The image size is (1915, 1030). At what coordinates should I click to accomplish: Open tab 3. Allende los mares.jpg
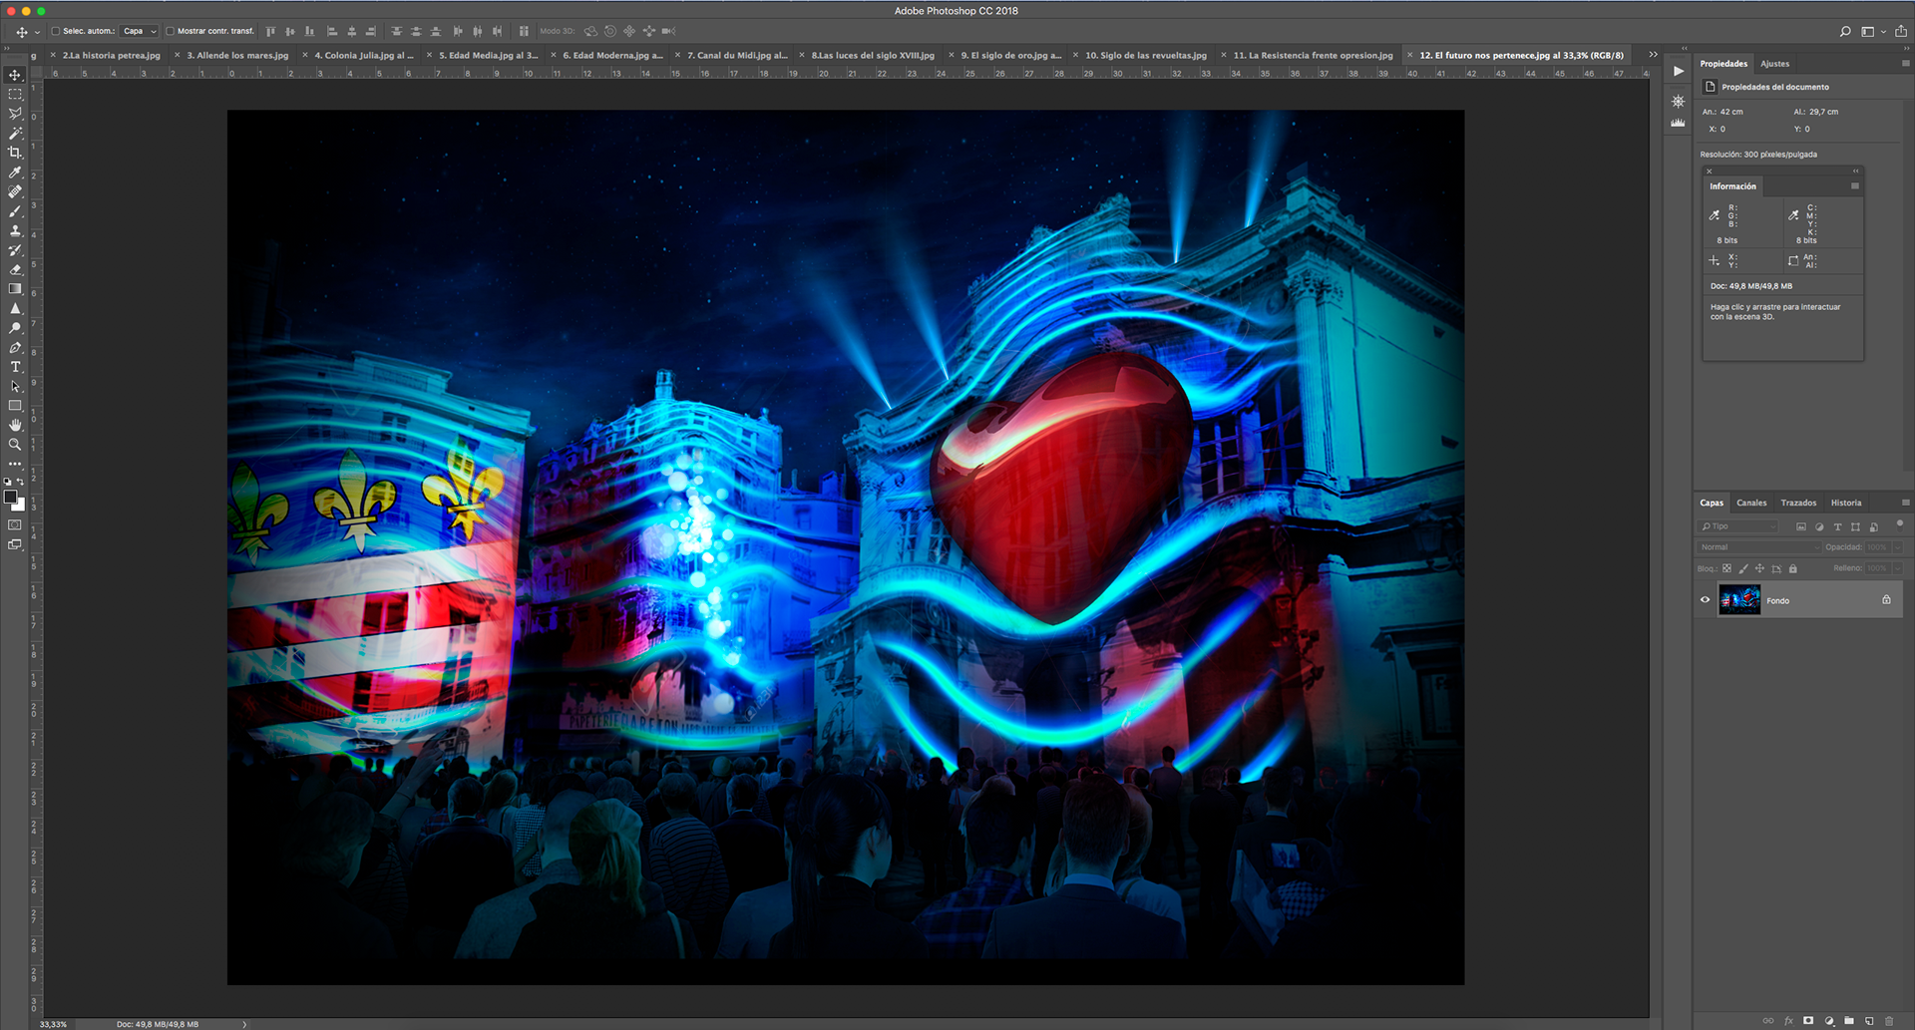(237, 56)
